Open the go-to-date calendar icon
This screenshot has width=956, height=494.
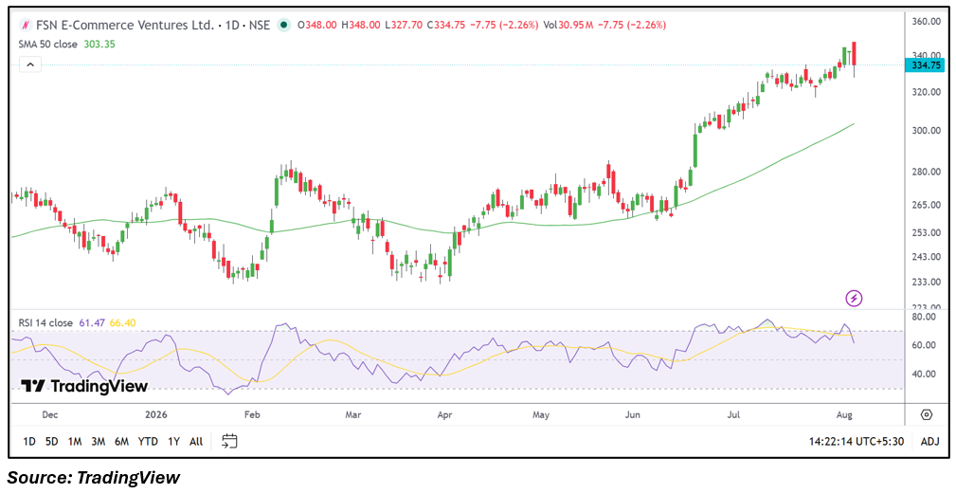229,441
